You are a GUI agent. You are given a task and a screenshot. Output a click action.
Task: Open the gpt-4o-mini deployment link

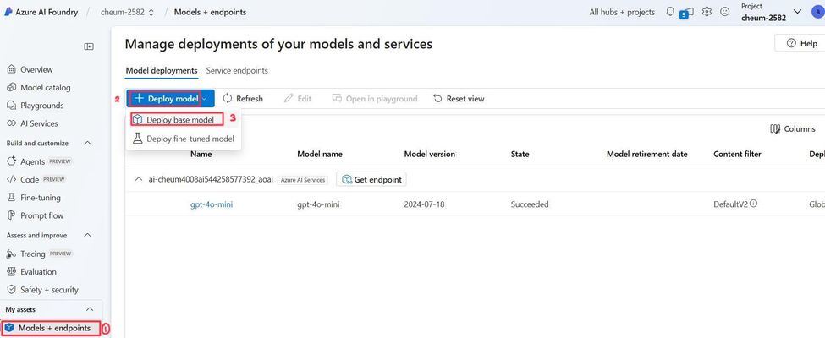(212, 204)
